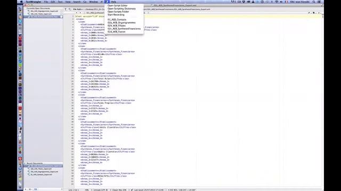Click the Fonds Propres Chiffres-clas line
The width and height of the screenshot is (341, 191).
[x=105, y=103]
